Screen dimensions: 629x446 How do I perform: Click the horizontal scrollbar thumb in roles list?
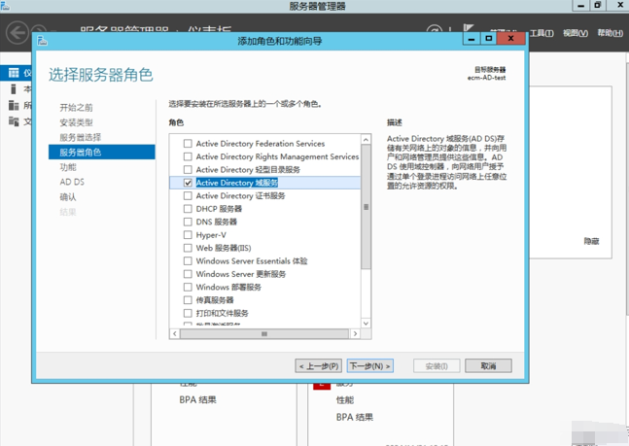pos(264,333)
